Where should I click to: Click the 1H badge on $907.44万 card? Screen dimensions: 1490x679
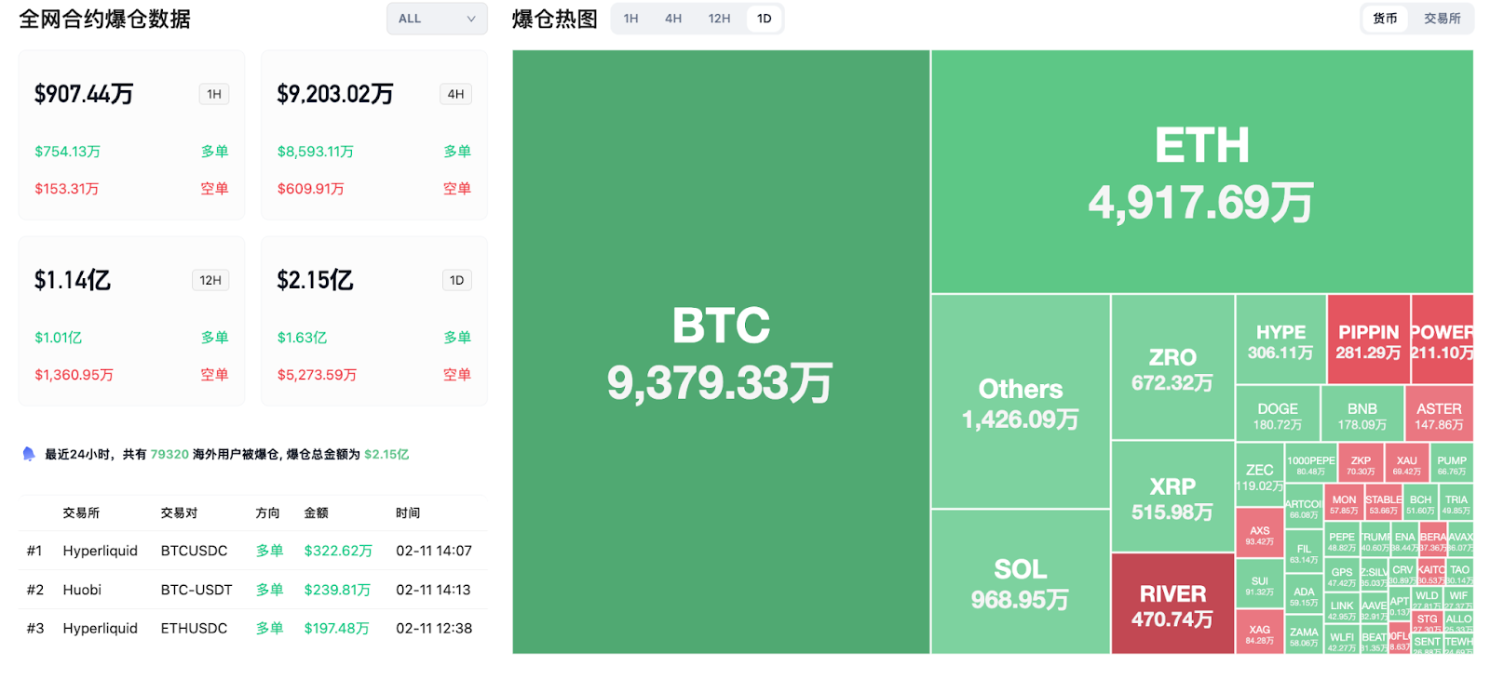[x=214, y=94]
